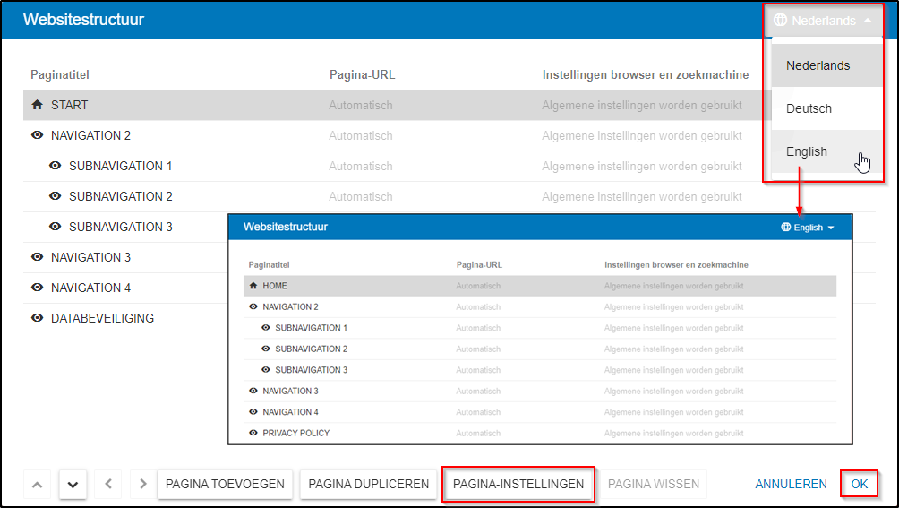Toggle visibility eye of NAVIGATION 4

coord(37,288)
